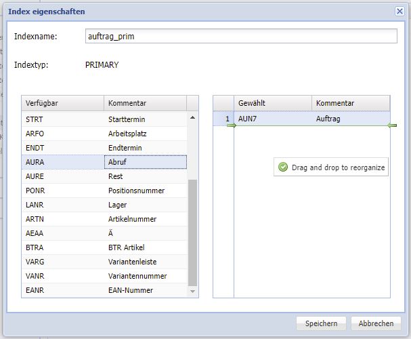Screen dimensions: 411x339
Task: Close the Index eigenschaften dialog
Action: [399, 12]
